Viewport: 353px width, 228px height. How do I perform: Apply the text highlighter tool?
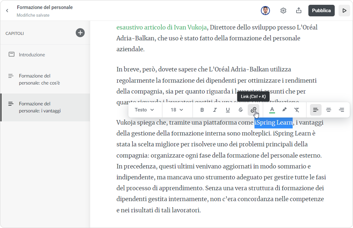(x=284, y=110)
